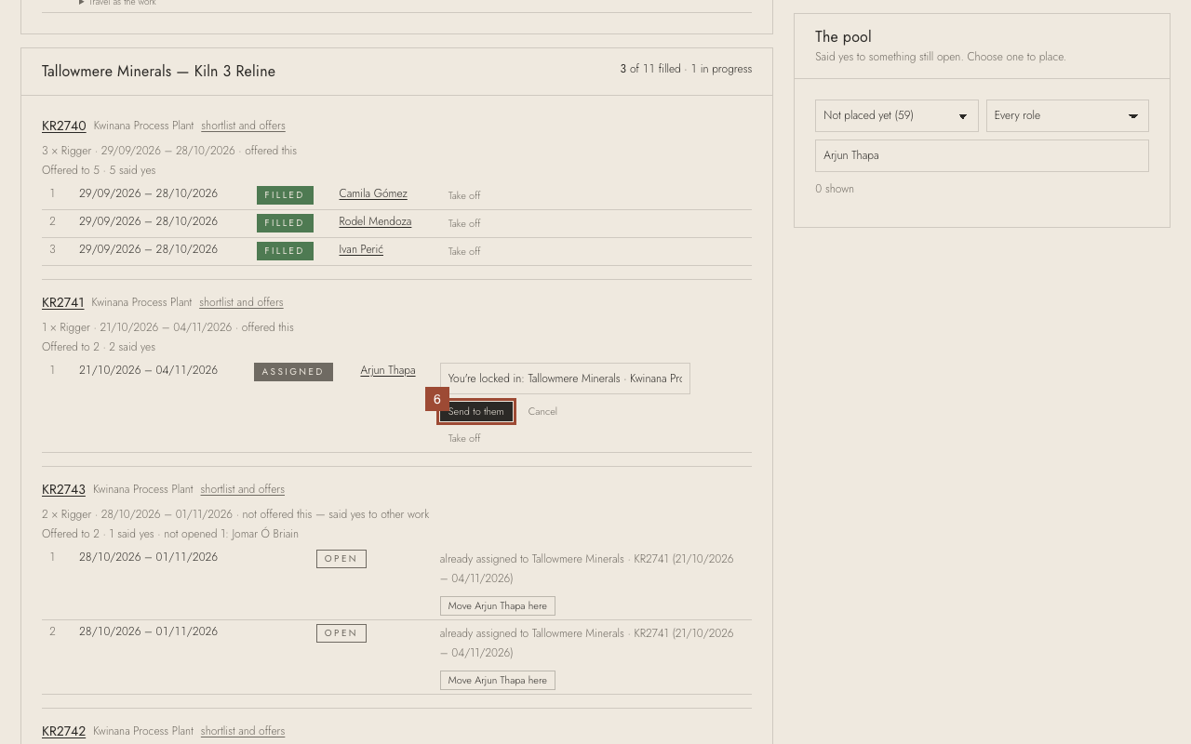Click the 'Tallowmere Minerals — Kiln 3 Reline' heading

tap(159, 72)
